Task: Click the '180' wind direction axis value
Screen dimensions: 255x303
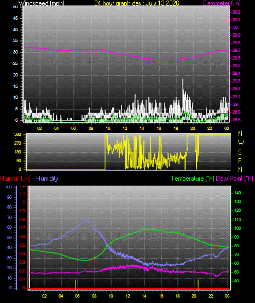Action: point(18,152)
